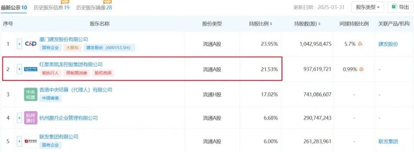Screen dimensions: 414x152
Task: Expand 红星美凯龙控股集团 row plus button
Action: click(x=19, y=69)
